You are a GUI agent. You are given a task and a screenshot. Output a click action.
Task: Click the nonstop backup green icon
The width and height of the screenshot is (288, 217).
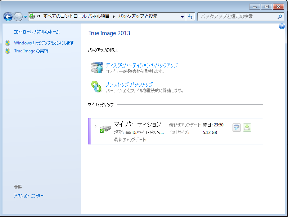pyautogui.click(x=96, y=87)
